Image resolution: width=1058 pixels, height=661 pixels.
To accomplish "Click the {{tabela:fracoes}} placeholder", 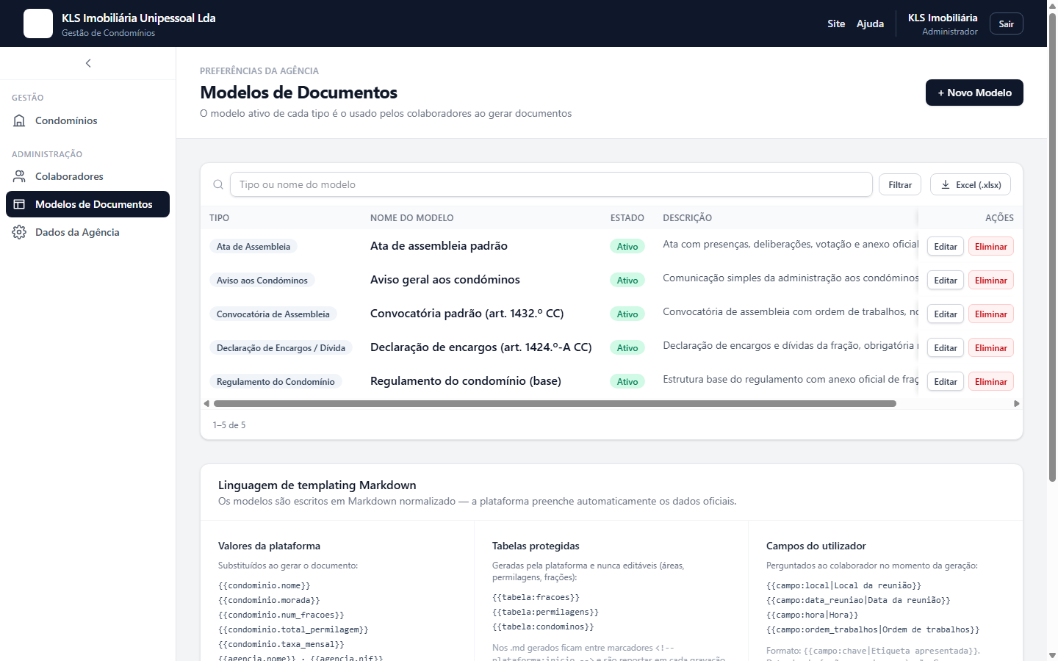I will [536, 597].
